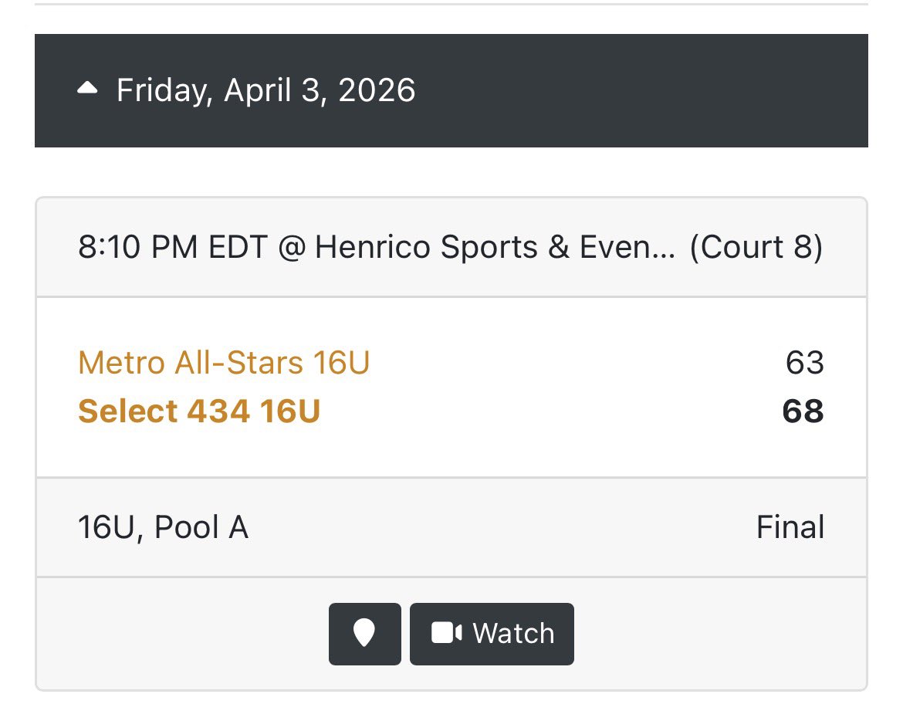
Task: Select the Final game status label
Action: [790, 527]
